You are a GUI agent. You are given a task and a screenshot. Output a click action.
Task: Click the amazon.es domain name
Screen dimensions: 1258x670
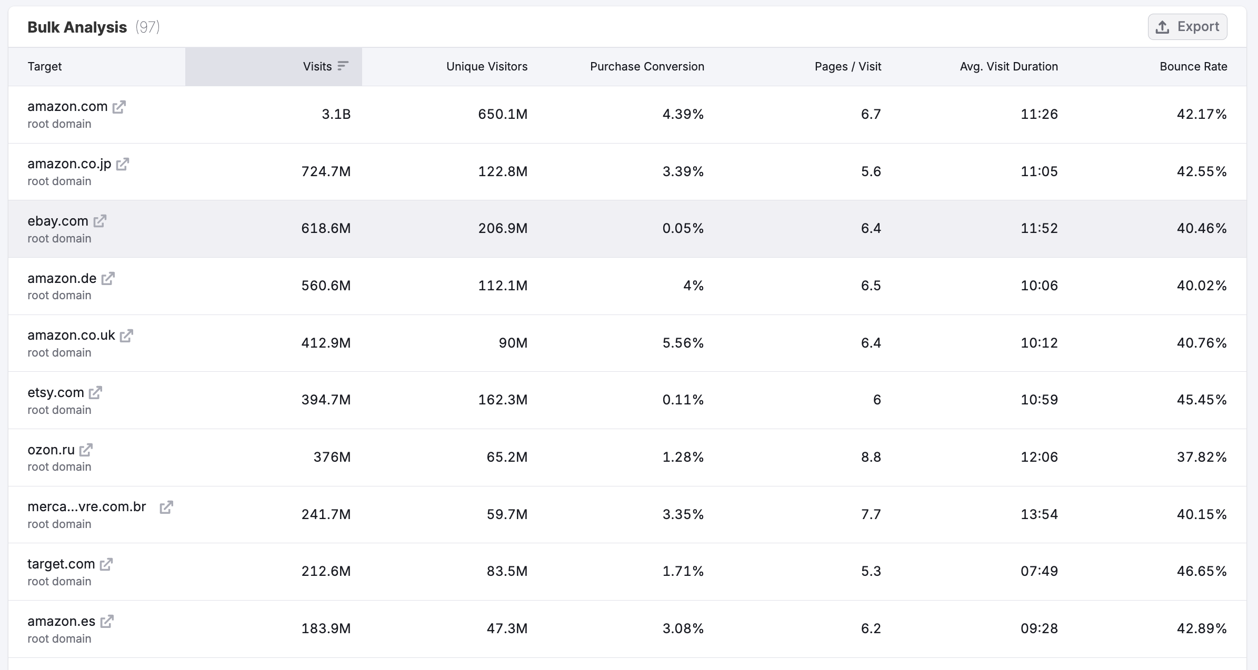point(62,621)
